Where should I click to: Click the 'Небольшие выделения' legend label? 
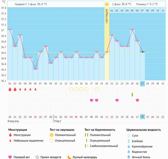pyautogui.click(x=28, y=141)
